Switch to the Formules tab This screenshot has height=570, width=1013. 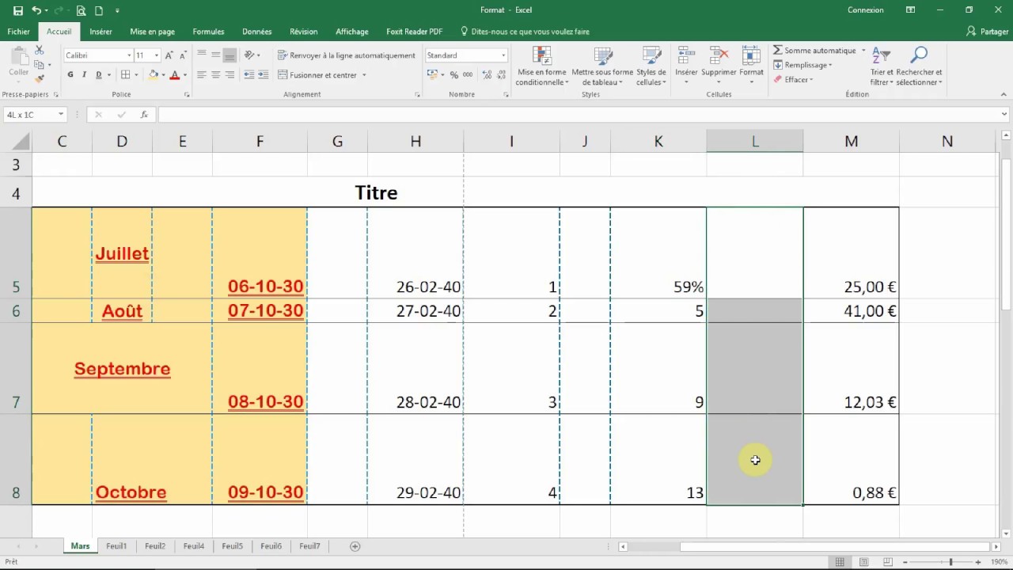pos(208,32)
